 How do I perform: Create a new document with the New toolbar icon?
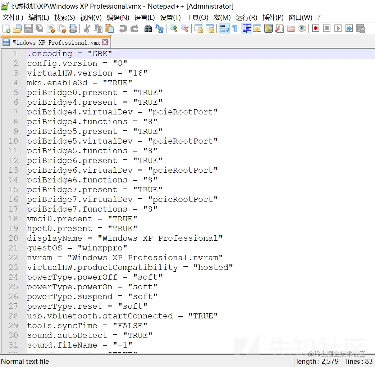(6, 28)
